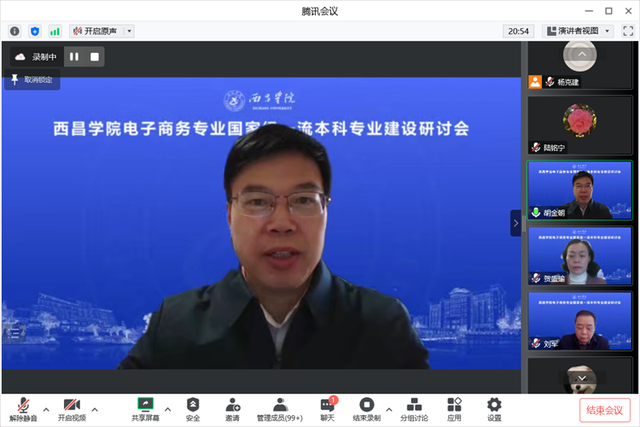Select 贺盛瑜 video thumbnail
Image resolution: width=640 pixels, height=427 pixels.
pyautogui.click(x=579, y=256)
